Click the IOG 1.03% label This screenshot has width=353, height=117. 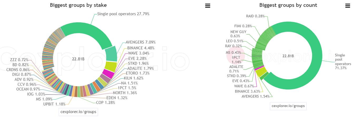click(x=36, y=94)
